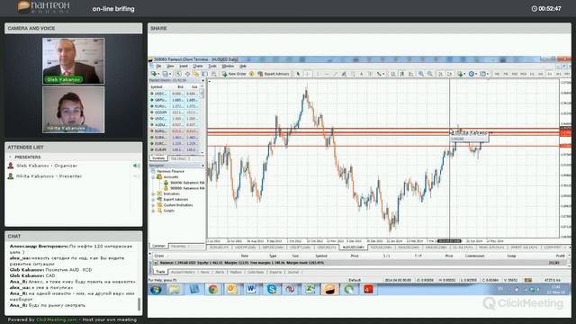The height and width of the screenshot is (324, 576).
Task: Switch to the Account History tab
Action: click(x=183, y=272)
